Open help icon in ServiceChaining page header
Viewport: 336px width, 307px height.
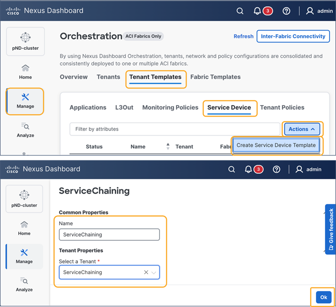[x=277, y=169]
